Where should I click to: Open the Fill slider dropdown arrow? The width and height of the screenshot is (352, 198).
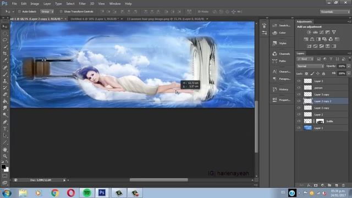(349, 73)
